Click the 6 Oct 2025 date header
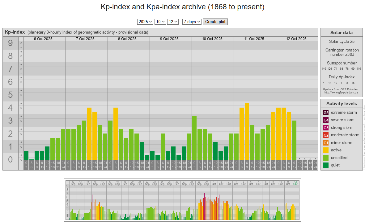The image size is (365, 222). [43, 39]
